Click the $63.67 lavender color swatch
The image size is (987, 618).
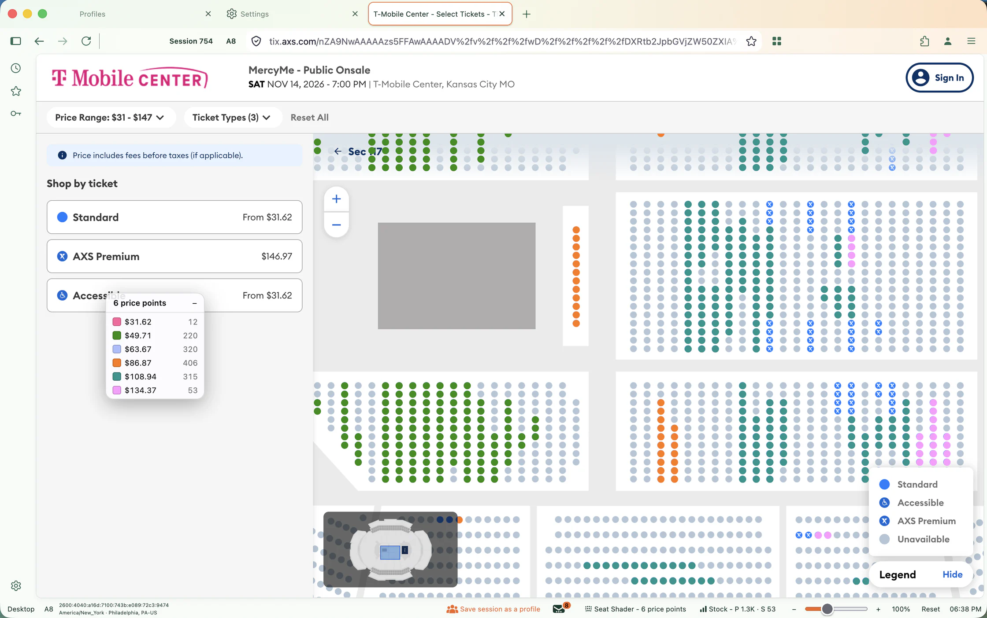[117, 349]
